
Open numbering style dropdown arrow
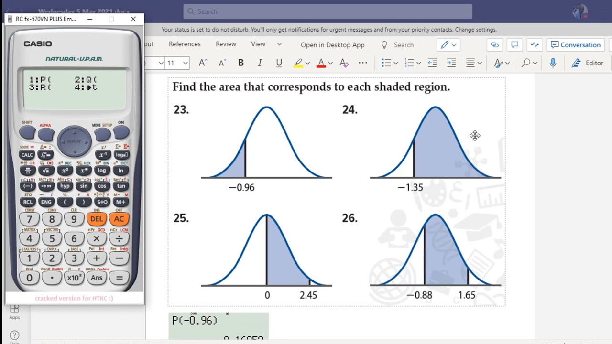418,63
